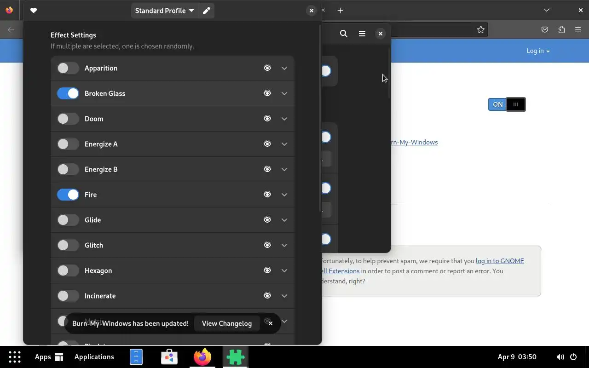Open a new Firefox tab

coord(340,10)
